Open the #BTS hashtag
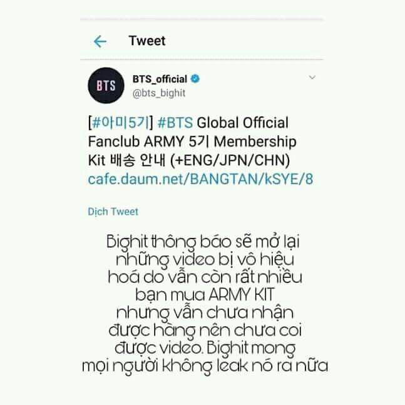This screenshot has width=405, height=405. (x=175, y=123)
